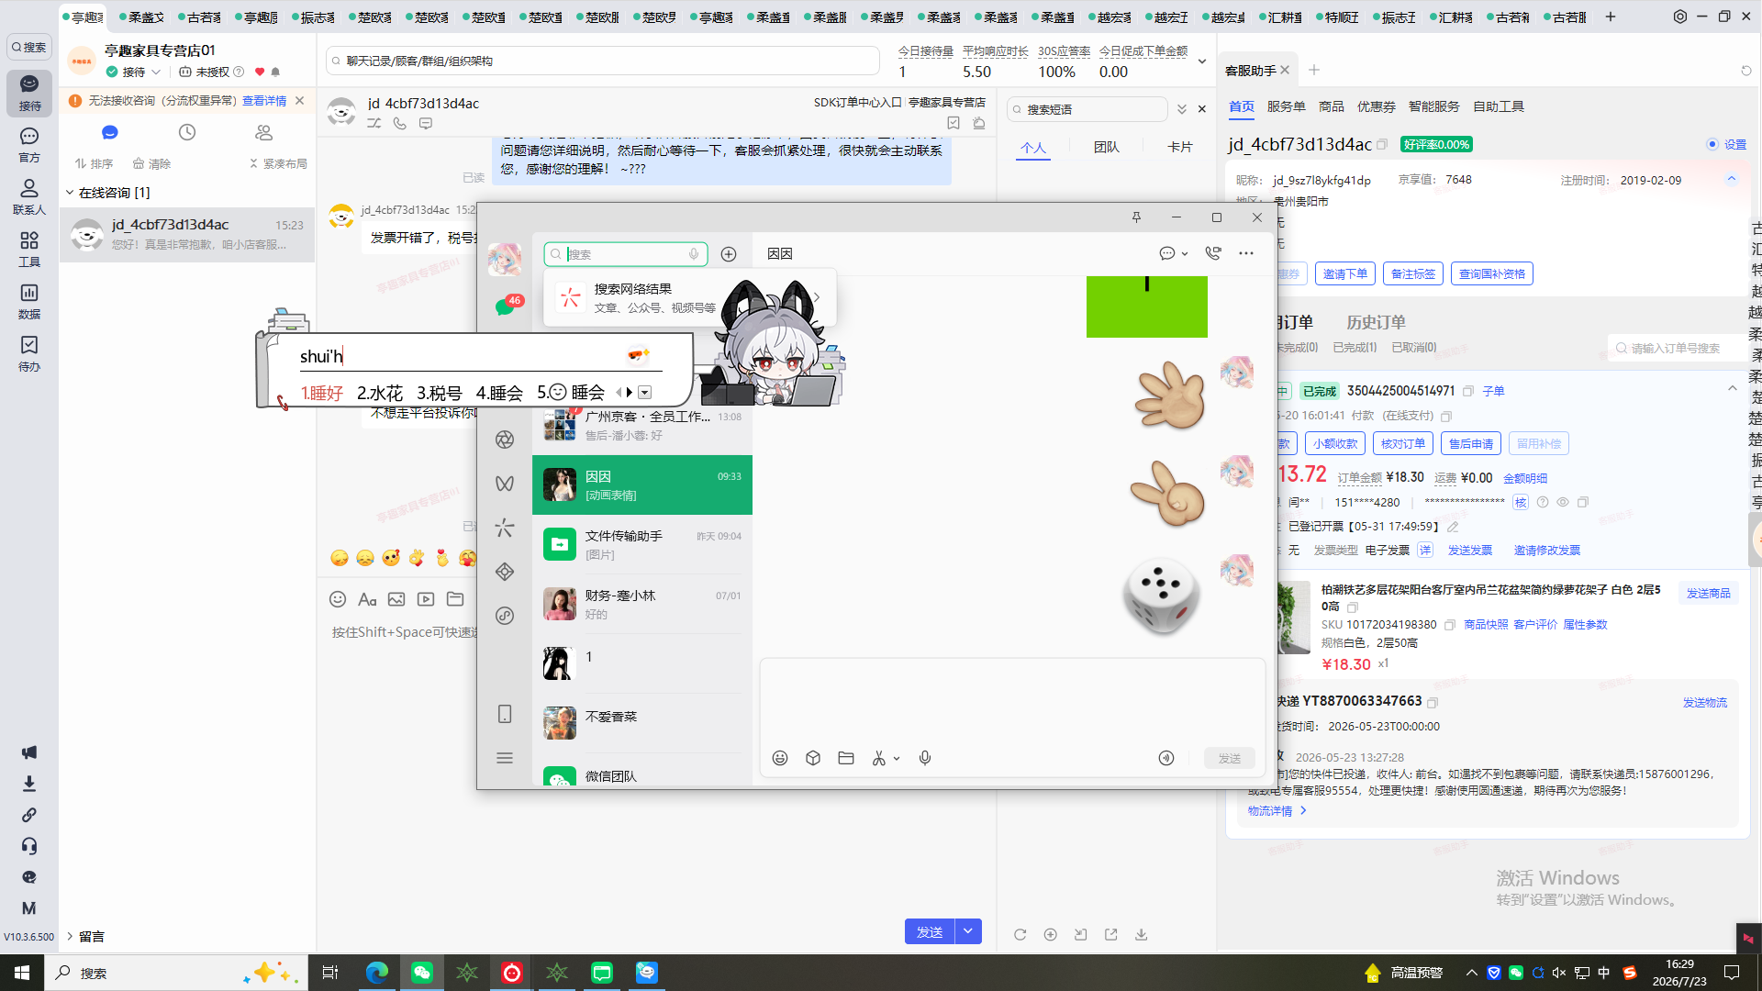This screenshot has height=991, width=1762.
Task: Click the plus icon next to WeChat search
Action: tap(729, 254)
